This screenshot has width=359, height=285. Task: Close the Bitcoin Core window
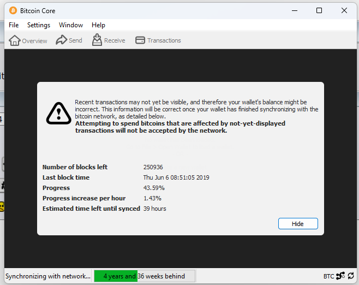click(x=344, y=10)
